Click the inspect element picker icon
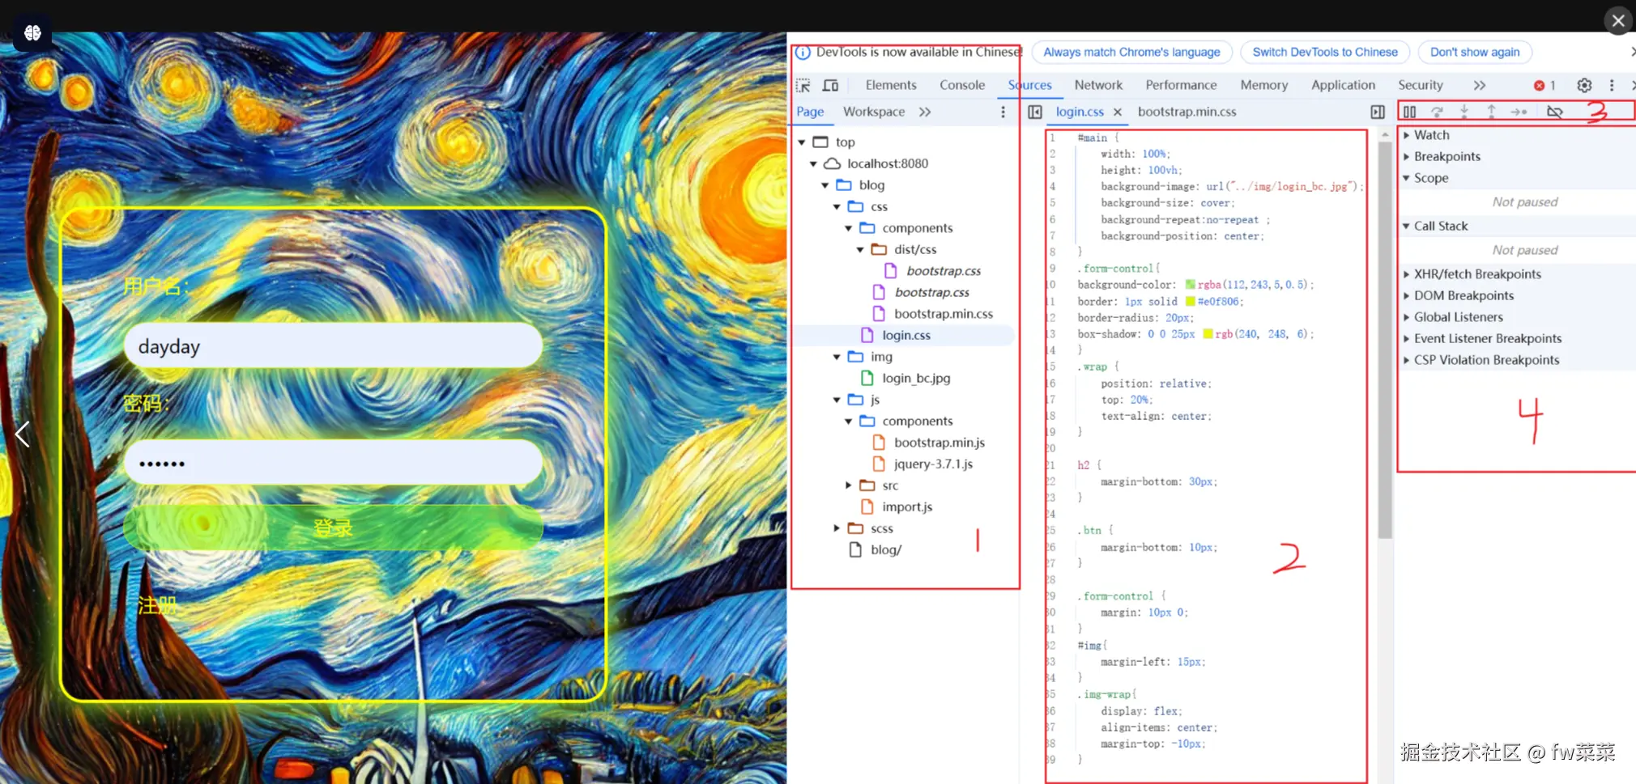This screenshot has width=1636, height=784. (x=803, y=85)
